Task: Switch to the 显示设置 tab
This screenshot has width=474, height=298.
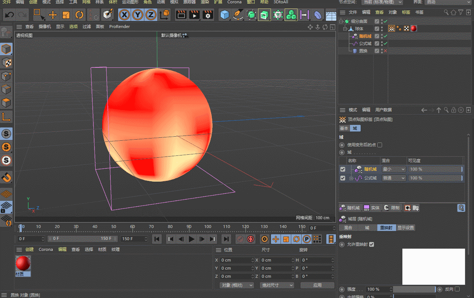Action: [x=405, y=228]
